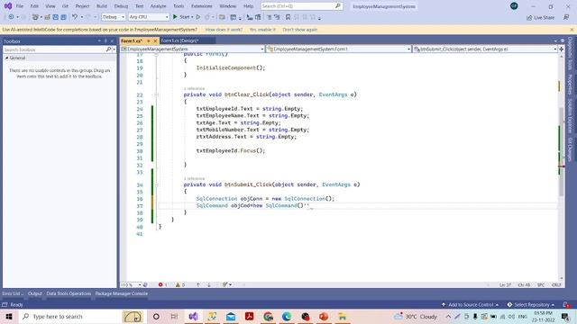Open the Extensions menu
577x324 pixels.
coord(202,6)
